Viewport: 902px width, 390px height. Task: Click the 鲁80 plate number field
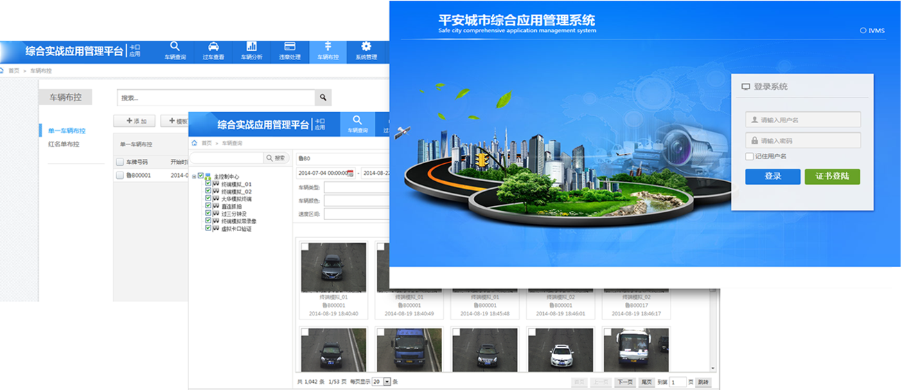343,158
